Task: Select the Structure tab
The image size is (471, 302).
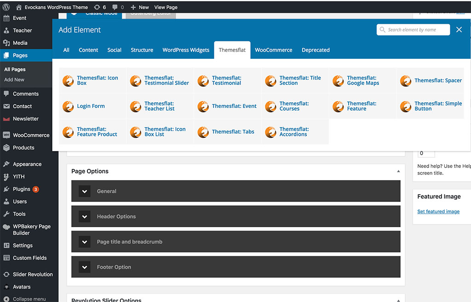Action: click(x=142, y=50)
